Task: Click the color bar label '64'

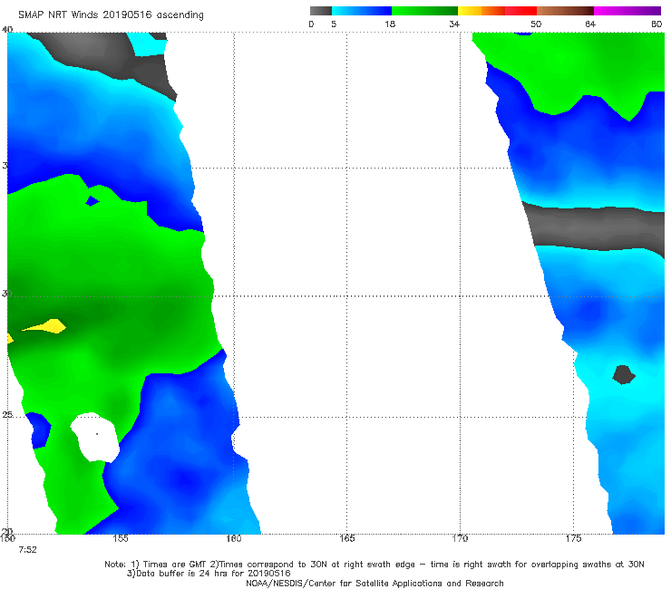Action: coord(590,24)
